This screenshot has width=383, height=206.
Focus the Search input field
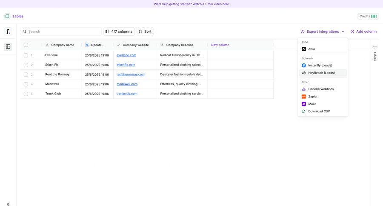61,31
